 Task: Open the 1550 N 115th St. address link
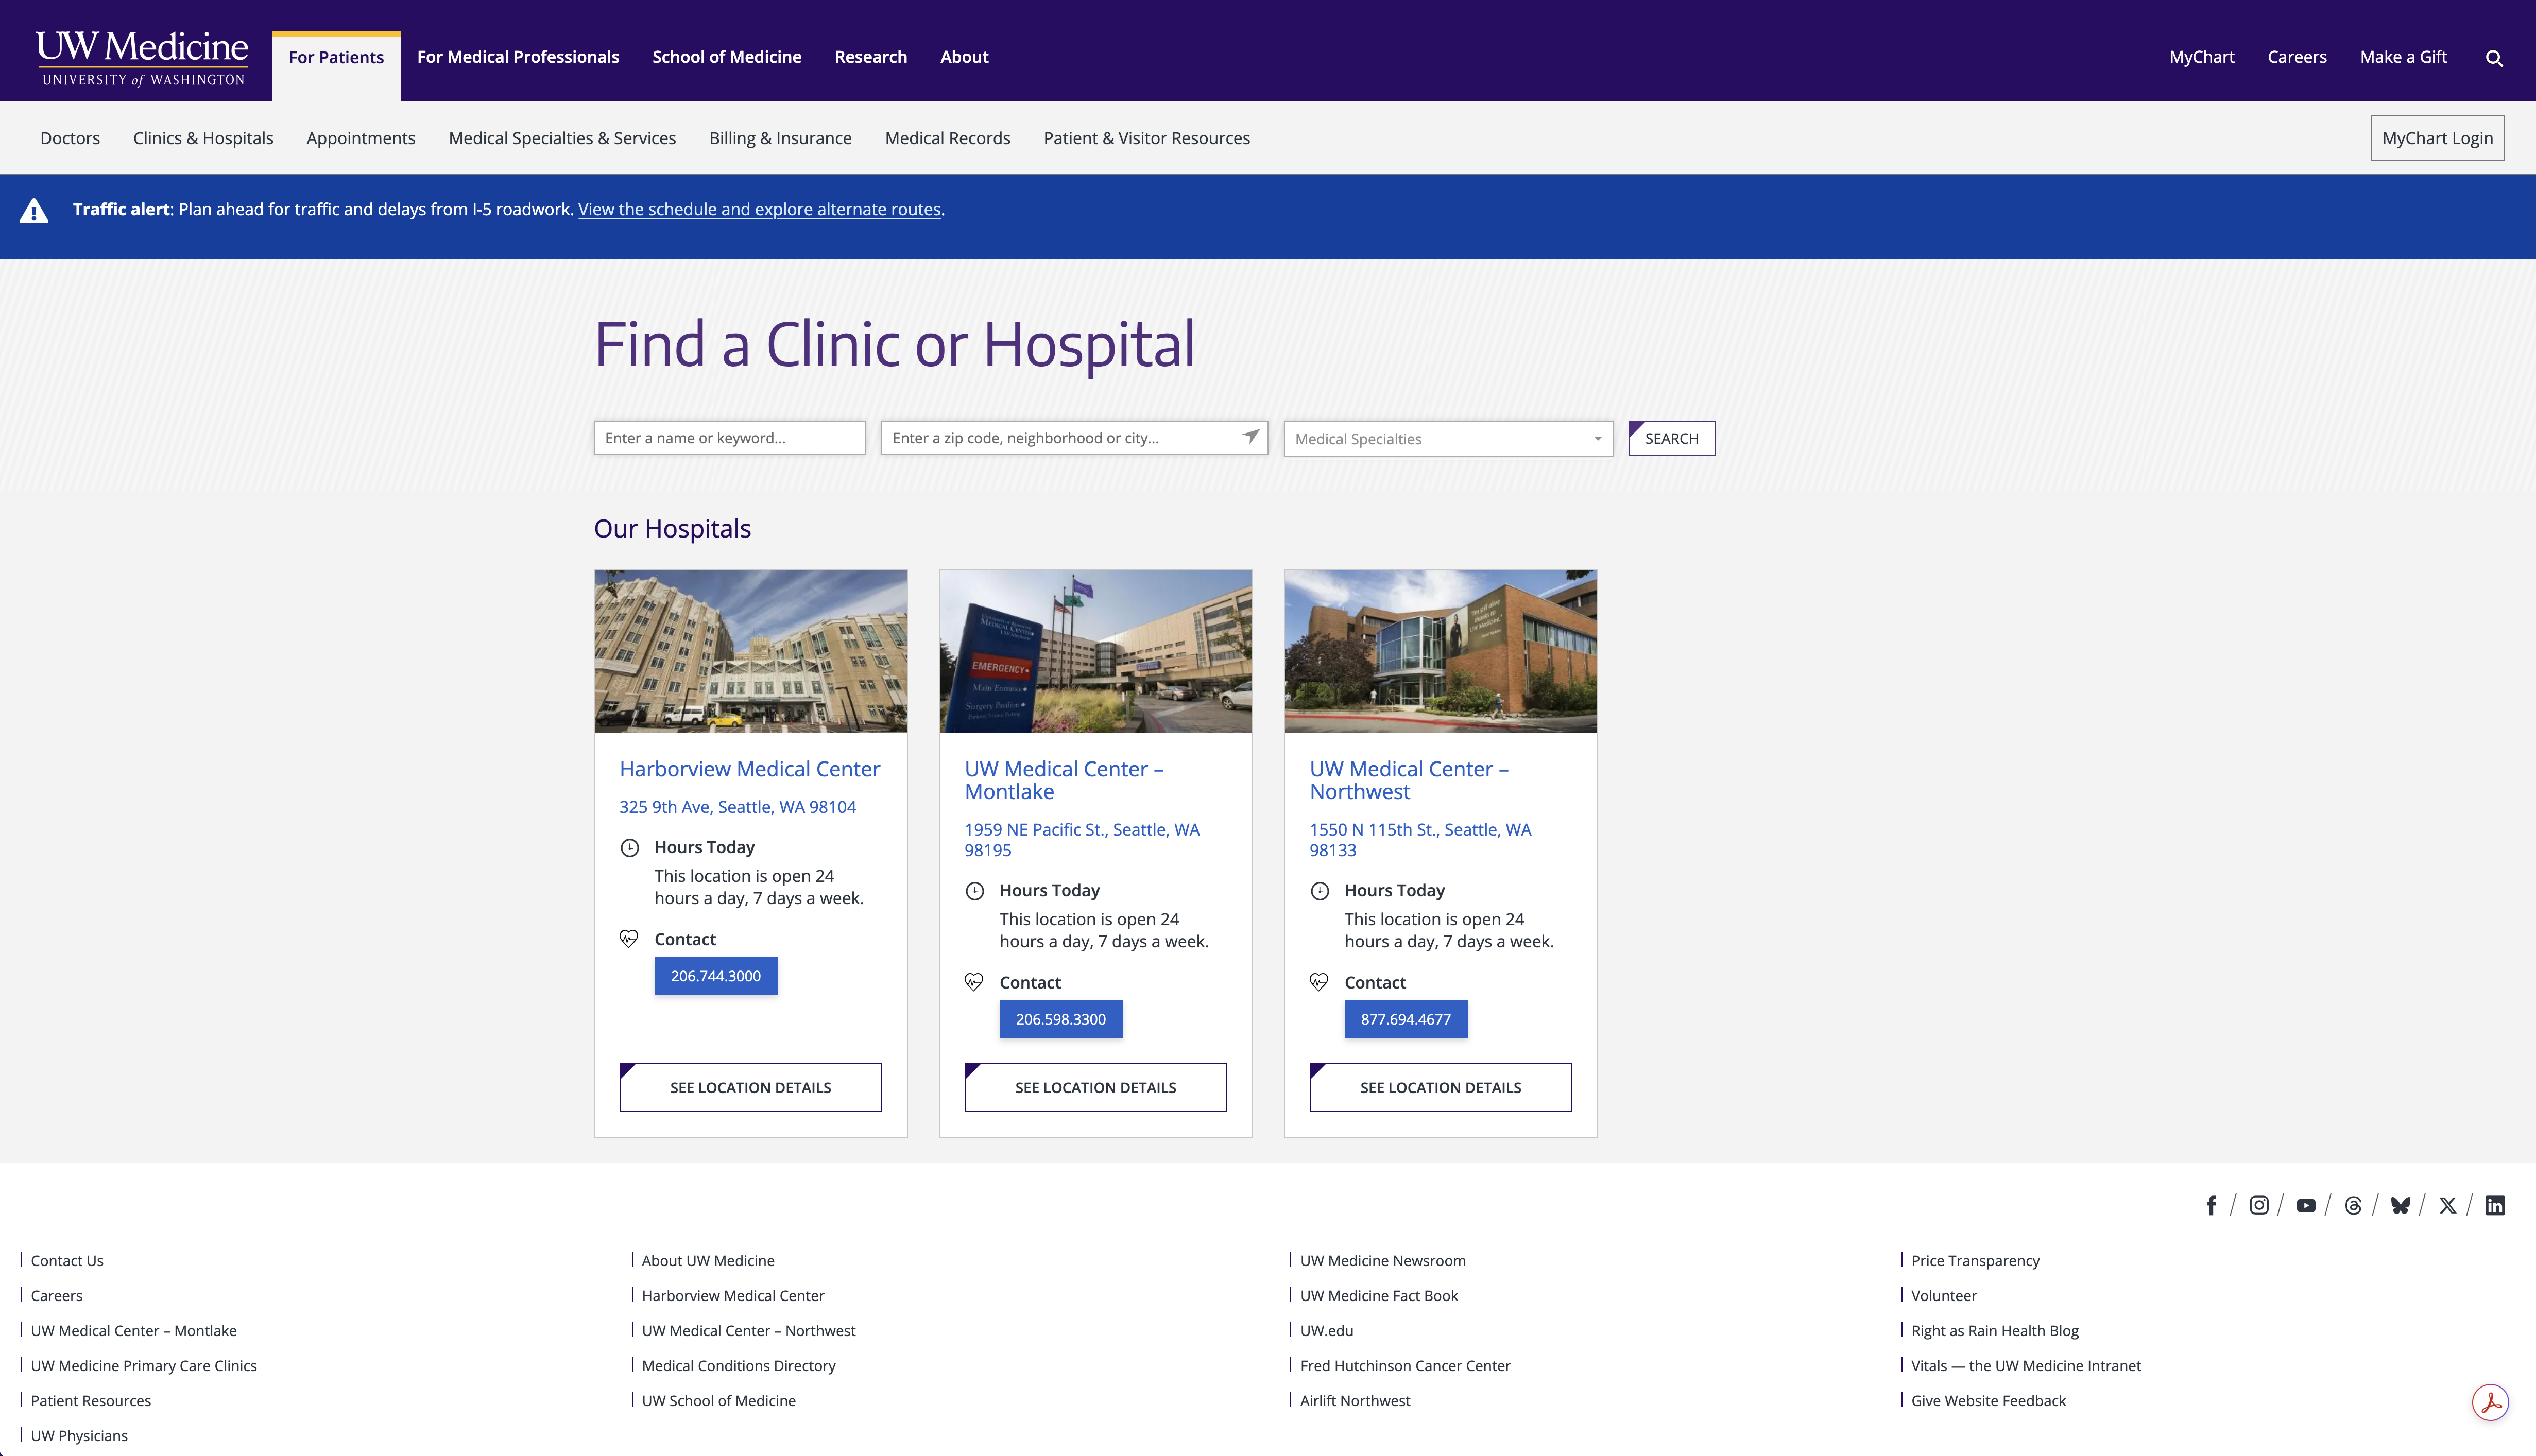tap(1419, 840)
